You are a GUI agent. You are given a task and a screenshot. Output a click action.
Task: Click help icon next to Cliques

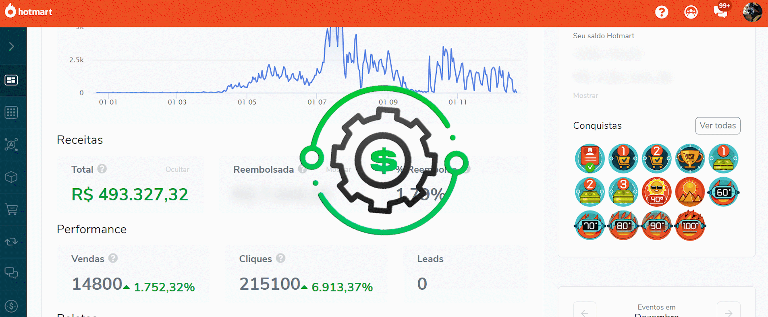pyautogui.click(x=281, y=258)
